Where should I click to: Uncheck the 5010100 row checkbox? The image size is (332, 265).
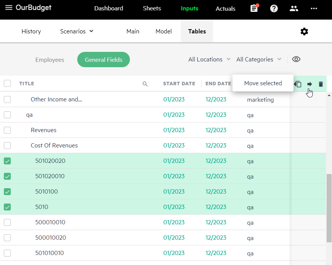(7, 192)
